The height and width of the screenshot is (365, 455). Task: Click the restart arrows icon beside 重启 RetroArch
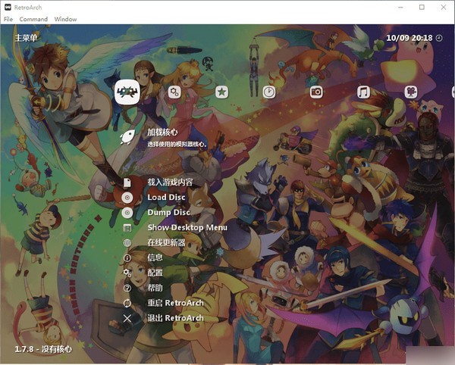coord(127,304)
